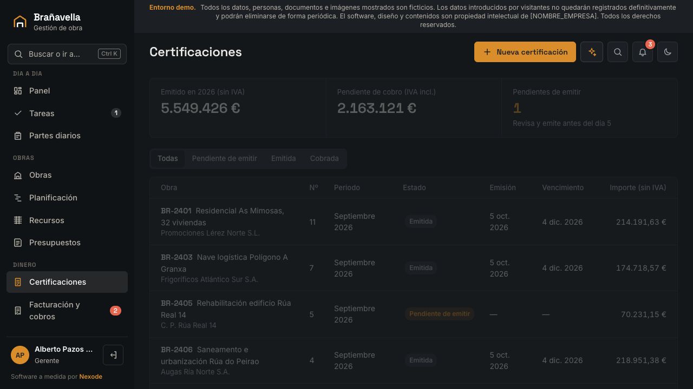Click the Brañavella house logo icon
This screenshot has width=693, height=389.
[20, 22]
